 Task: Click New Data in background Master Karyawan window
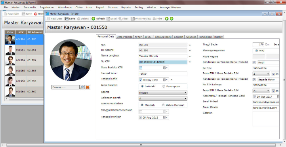click(11, 14)
